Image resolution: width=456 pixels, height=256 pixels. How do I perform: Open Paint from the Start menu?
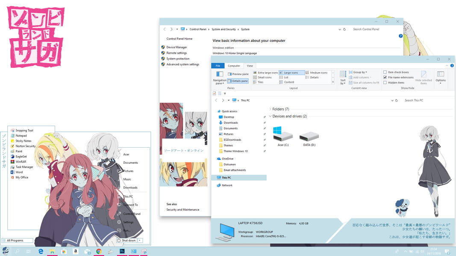pyautogui.click(x=19, y=151)
